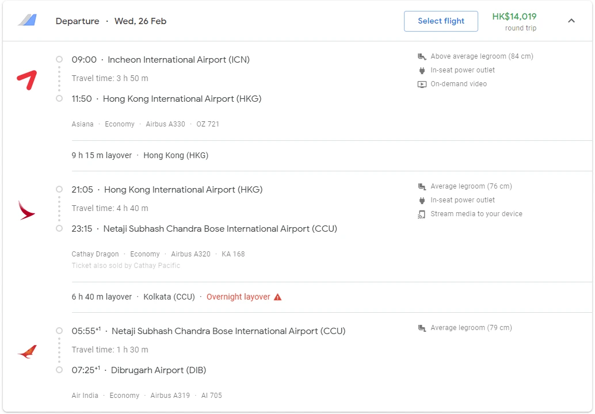Screen dimensions: 595x414
Task: Click the 9 h 15 m layover row
Action: 140,155
